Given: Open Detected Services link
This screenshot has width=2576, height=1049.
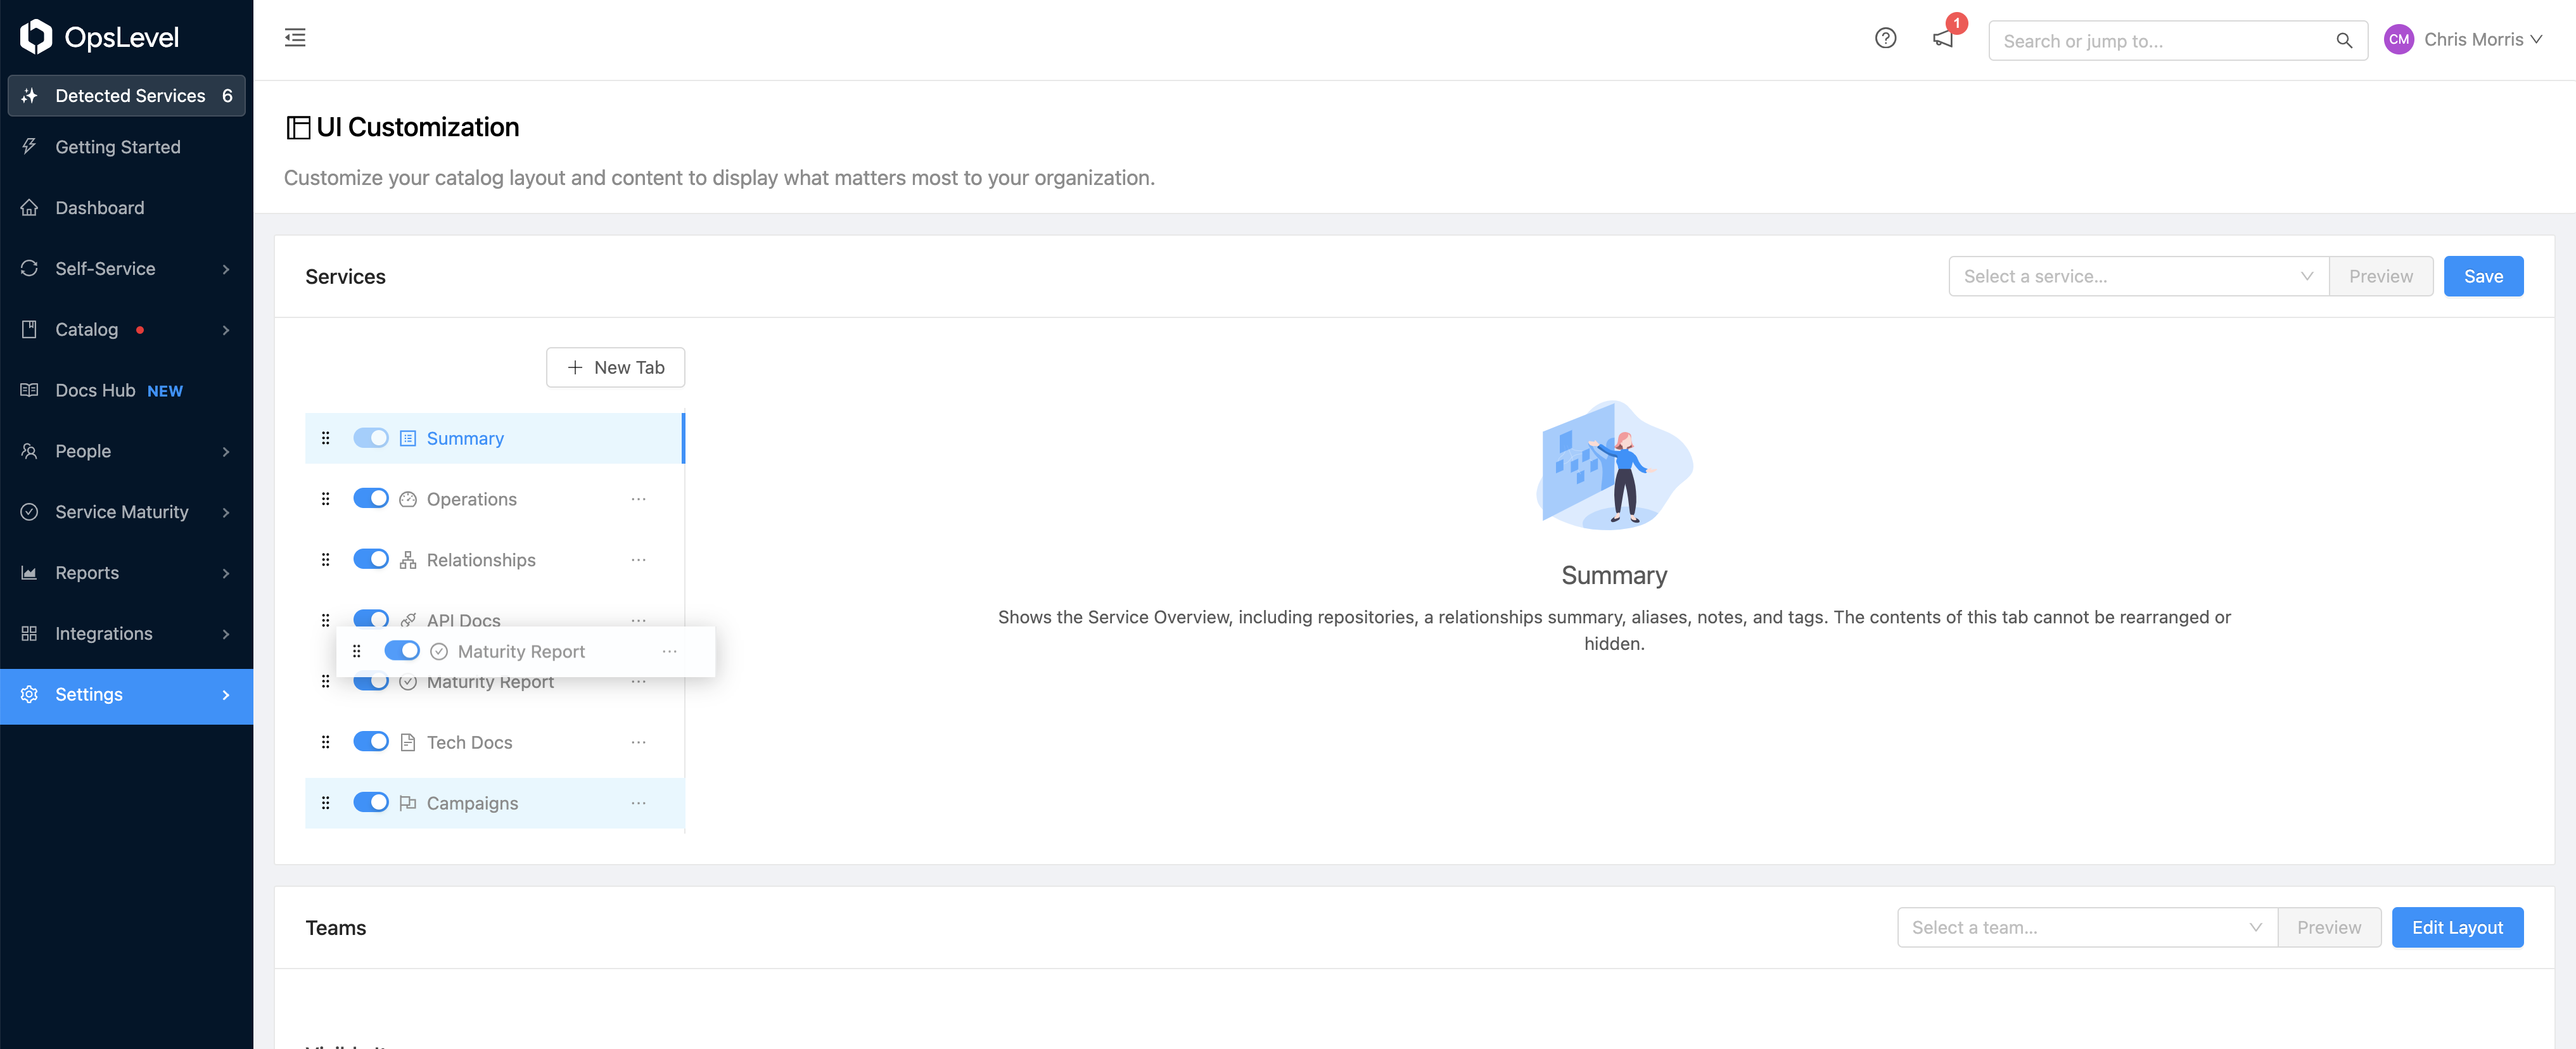Looking at the screenshot, I should click(126, 95).
